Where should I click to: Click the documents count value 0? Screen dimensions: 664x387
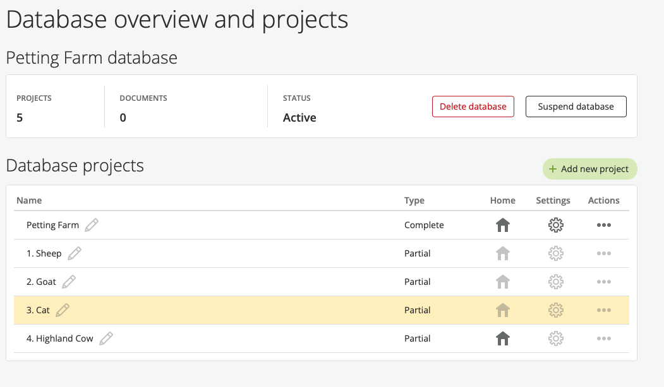point(123,117)
